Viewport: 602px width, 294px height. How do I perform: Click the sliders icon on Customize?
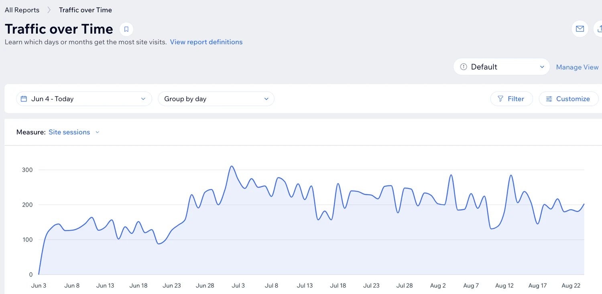pos(549,99)
